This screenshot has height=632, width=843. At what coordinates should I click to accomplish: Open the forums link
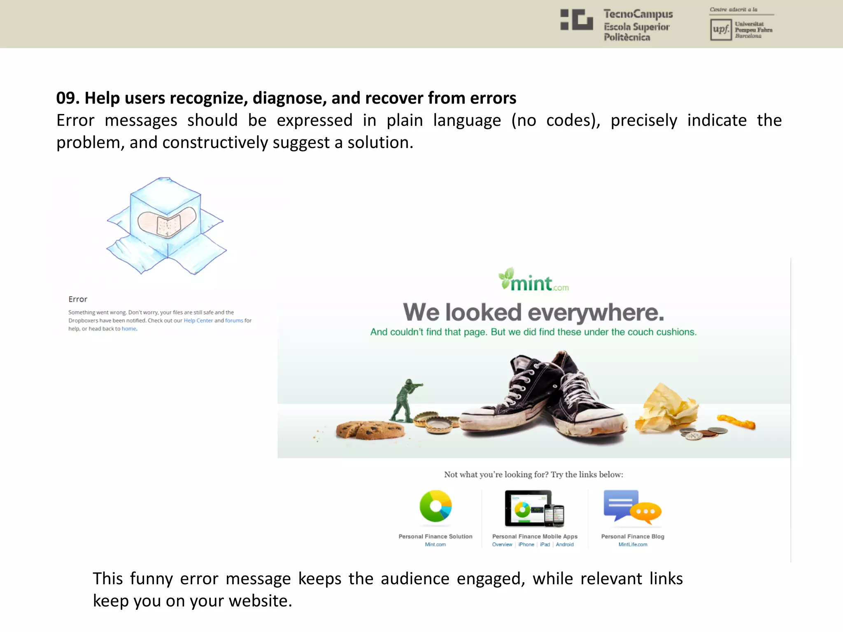coord(234,321)
